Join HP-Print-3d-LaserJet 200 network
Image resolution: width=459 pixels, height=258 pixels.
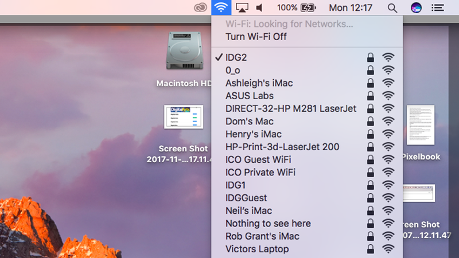[307, 147]
